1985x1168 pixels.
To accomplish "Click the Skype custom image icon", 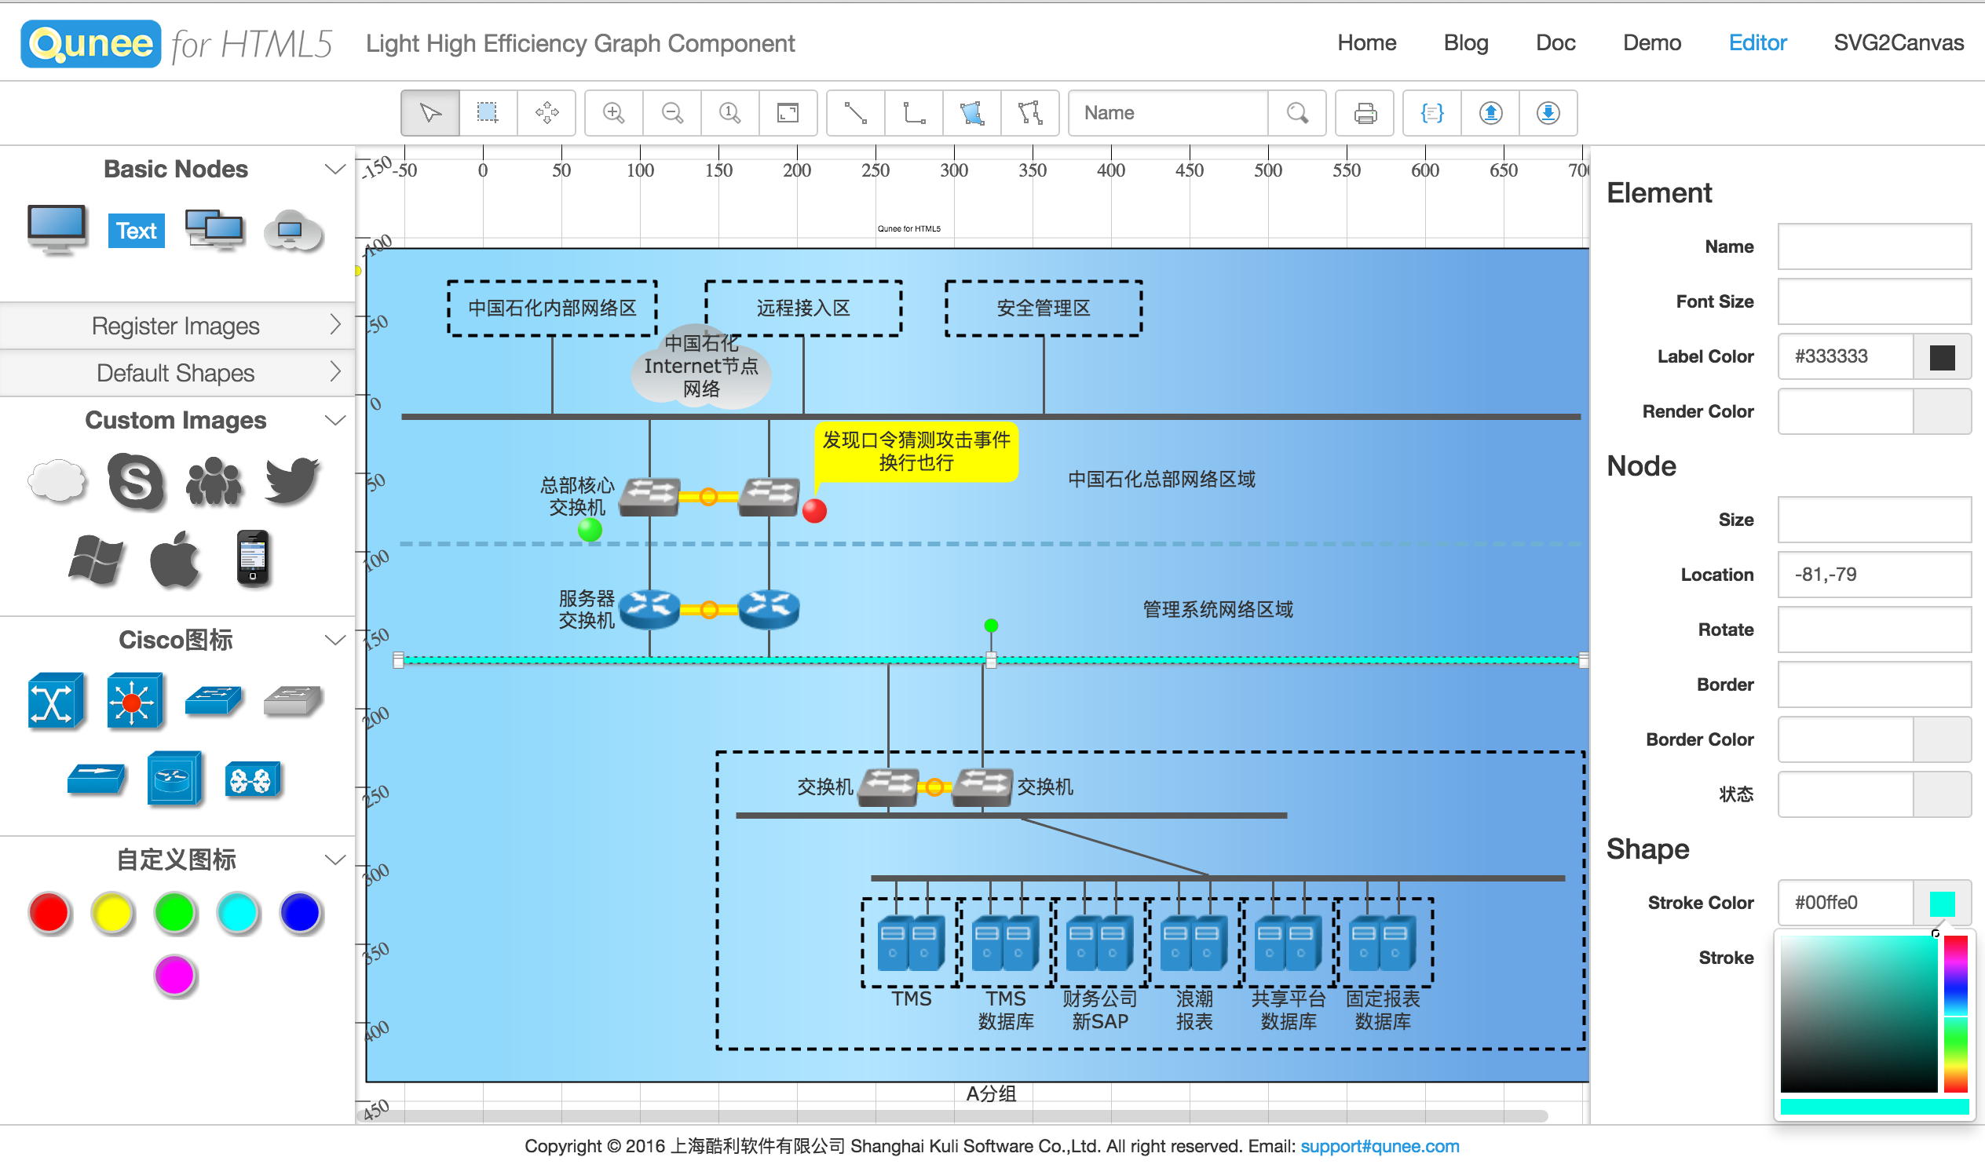I will pyautogui.click(x=136, y=480).
